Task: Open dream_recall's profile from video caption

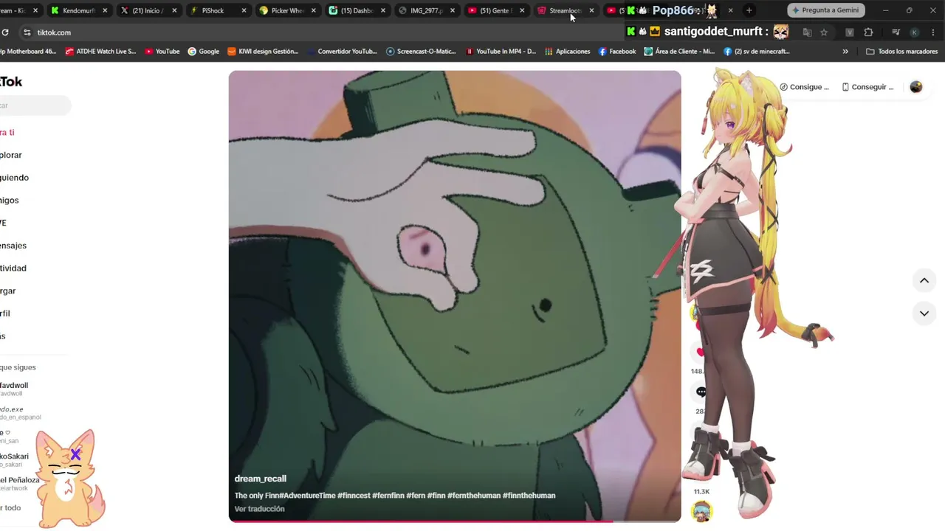Action: click(x=260, y=479)
